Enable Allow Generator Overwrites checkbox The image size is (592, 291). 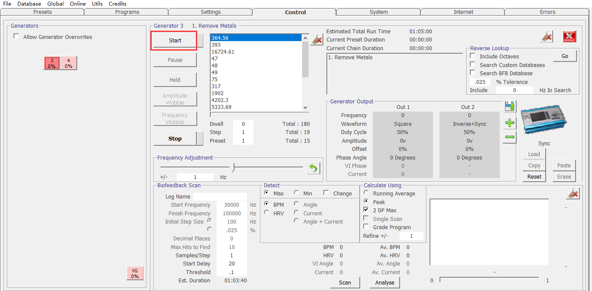(16, 37)
